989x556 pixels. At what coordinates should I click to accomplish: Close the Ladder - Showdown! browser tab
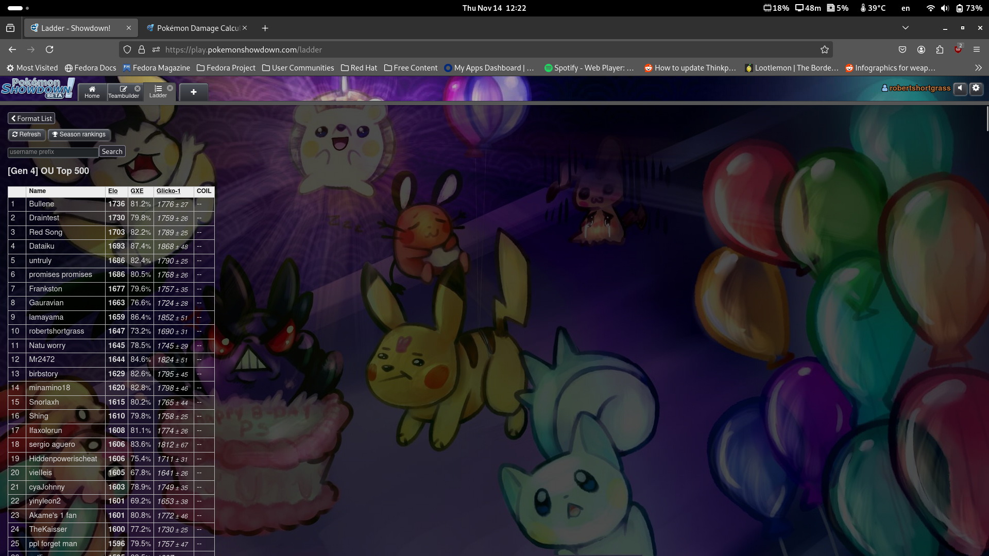pyautogui.click(x=129, y=28)
